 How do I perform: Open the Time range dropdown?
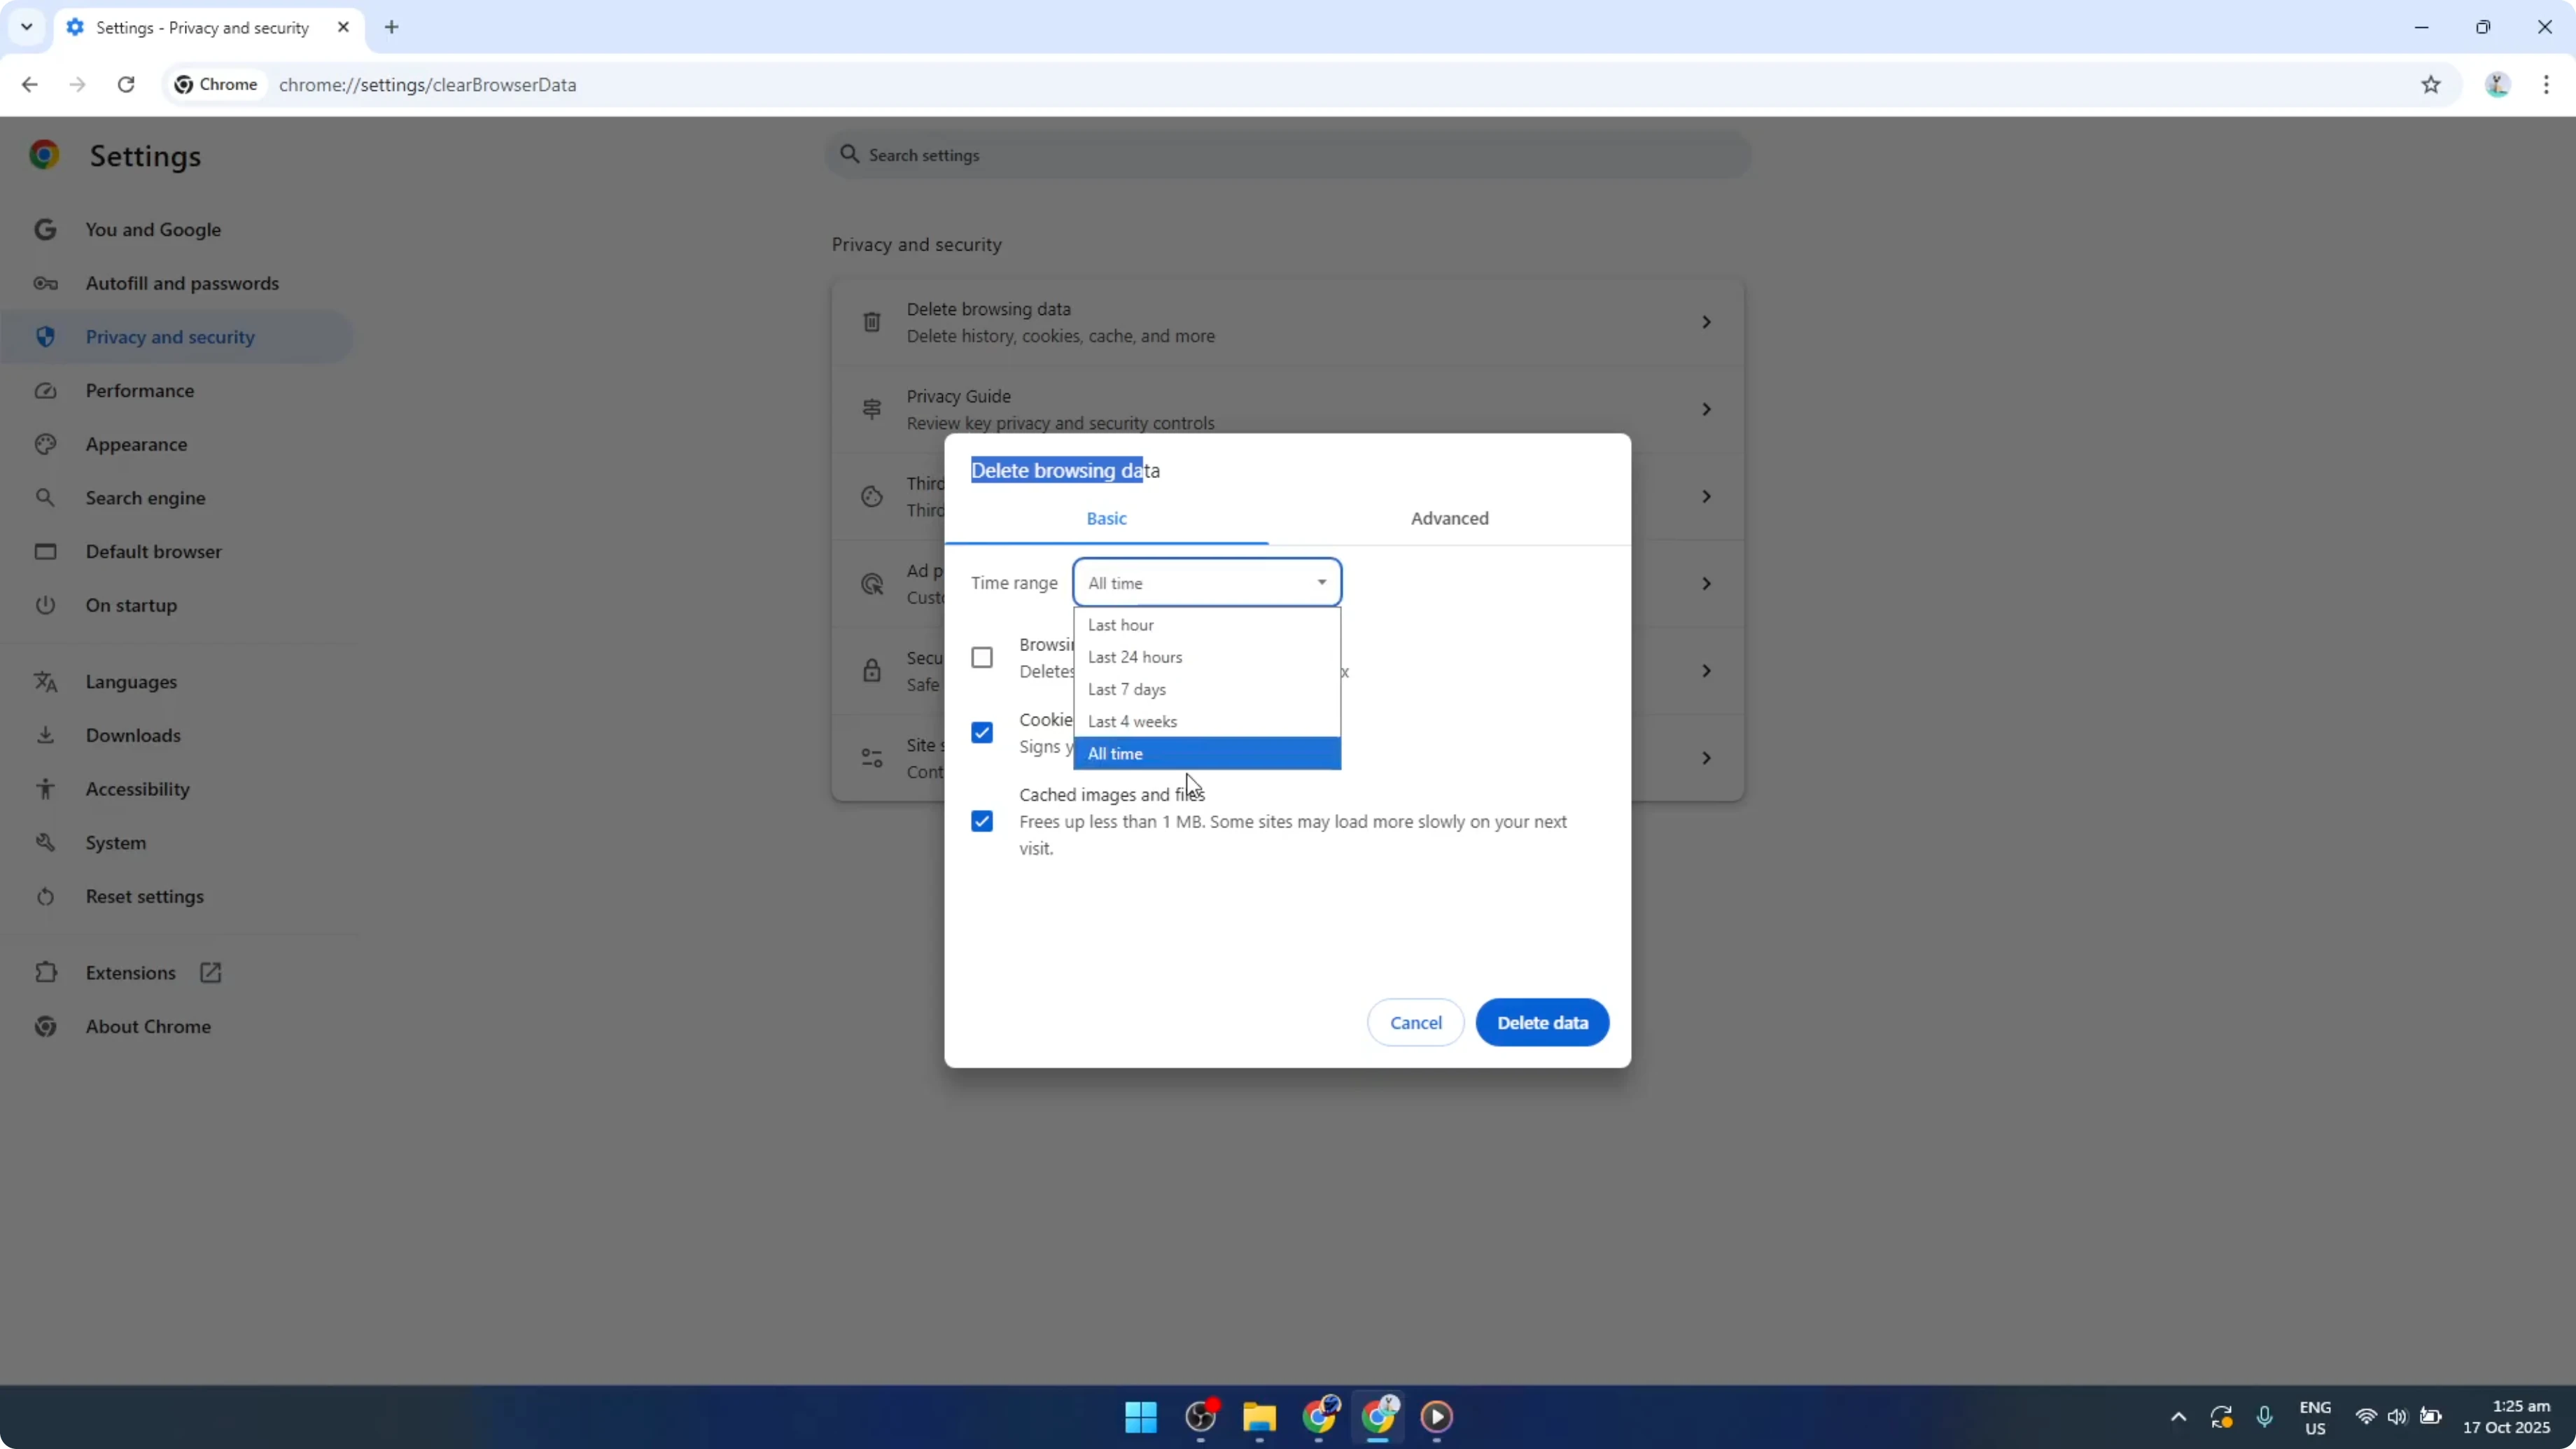(x=1207, y=583)
